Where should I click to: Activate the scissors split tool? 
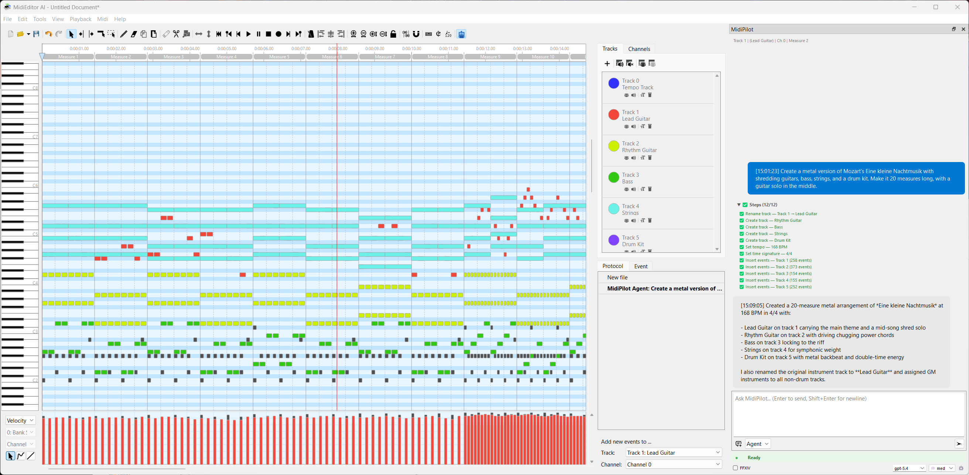click(176, 34)
